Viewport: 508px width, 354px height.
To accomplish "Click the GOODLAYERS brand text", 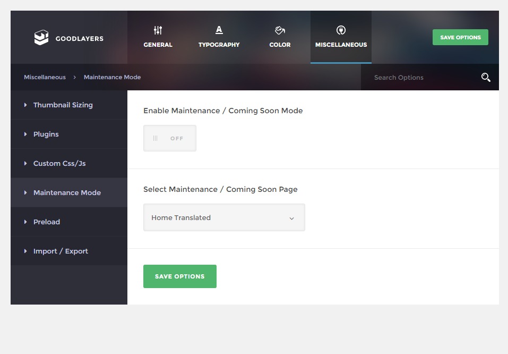I will (80, 39).
